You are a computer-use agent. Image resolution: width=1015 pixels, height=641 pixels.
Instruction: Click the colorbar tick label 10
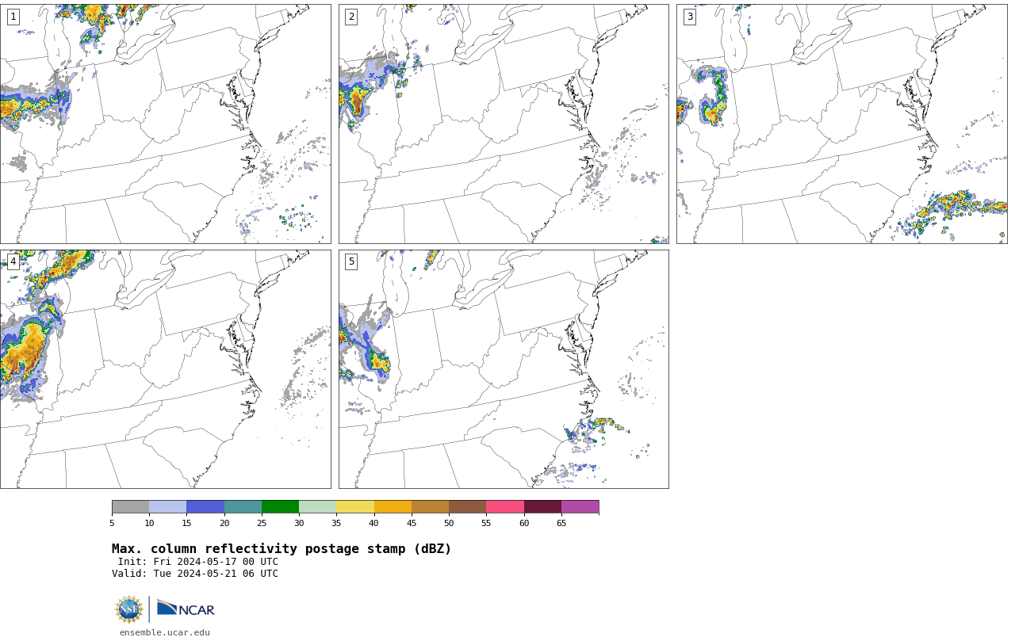tap(149, 523)
